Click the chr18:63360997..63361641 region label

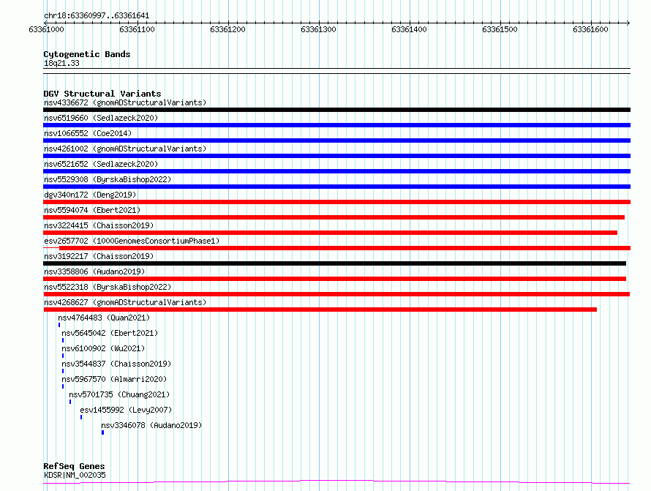(x=97, y=16)
